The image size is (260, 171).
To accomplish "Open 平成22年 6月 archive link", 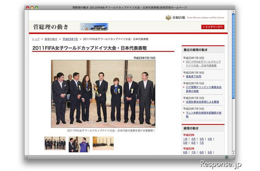I will [185, 152].
